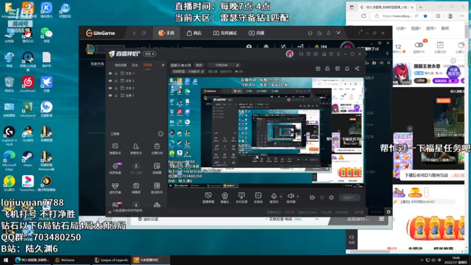The image size is (471, 265).
Task: Toggle lock for 全屏 1 source
Action: pos(116,95)
